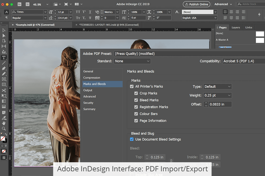Image resolution: width=265 pixels, height=176 pixels.
Task: Uncheck Colour Bars
Action: pos(136,114)
